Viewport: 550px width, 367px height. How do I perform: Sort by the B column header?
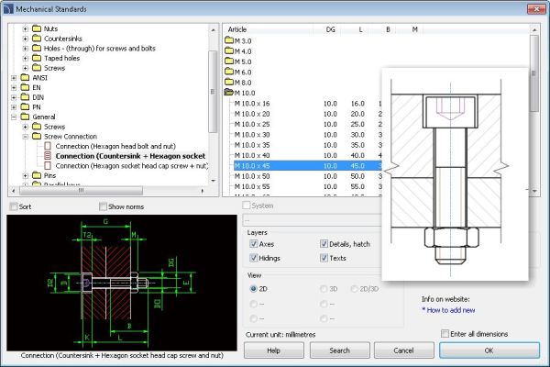(382, 29)
